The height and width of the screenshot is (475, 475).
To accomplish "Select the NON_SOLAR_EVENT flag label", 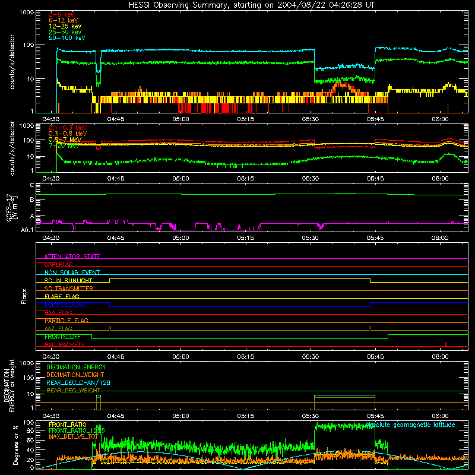I will tap(72, 273).
